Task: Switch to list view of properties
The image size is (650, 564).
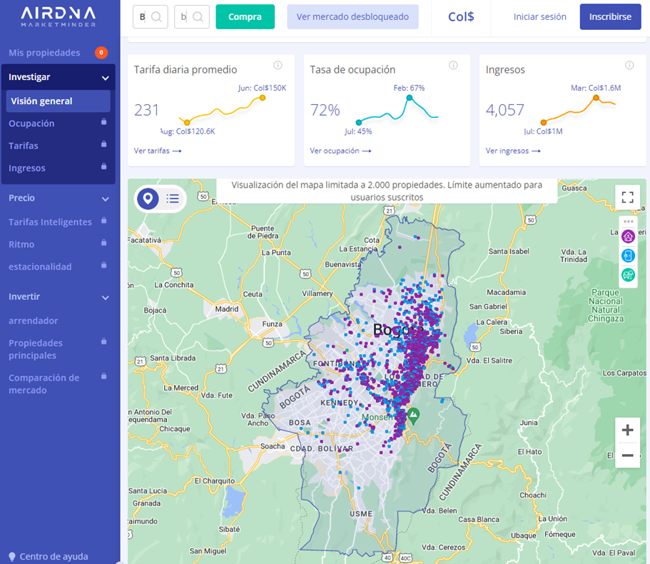Action: coord(173,198)
